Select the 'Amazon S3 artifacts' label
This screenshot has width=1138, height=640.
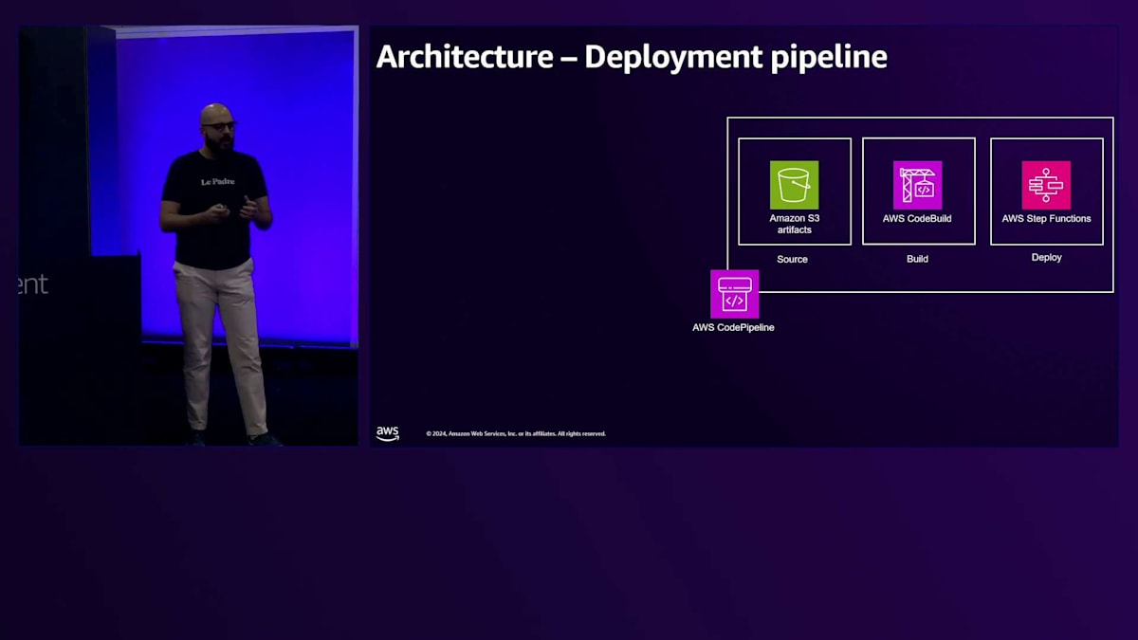pos(795,224)
